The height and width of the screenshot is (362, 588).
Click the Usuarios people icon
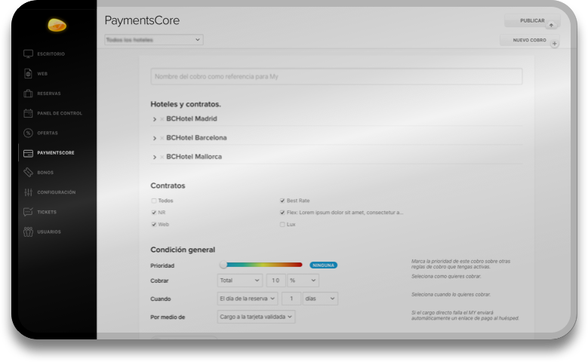coord(28,232)
